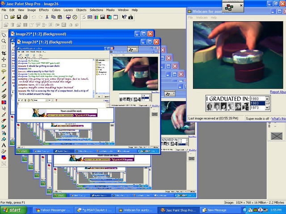Select the Scratch Remover tool
This screenshot has width=286, height=214.
(x=4, y=115)
